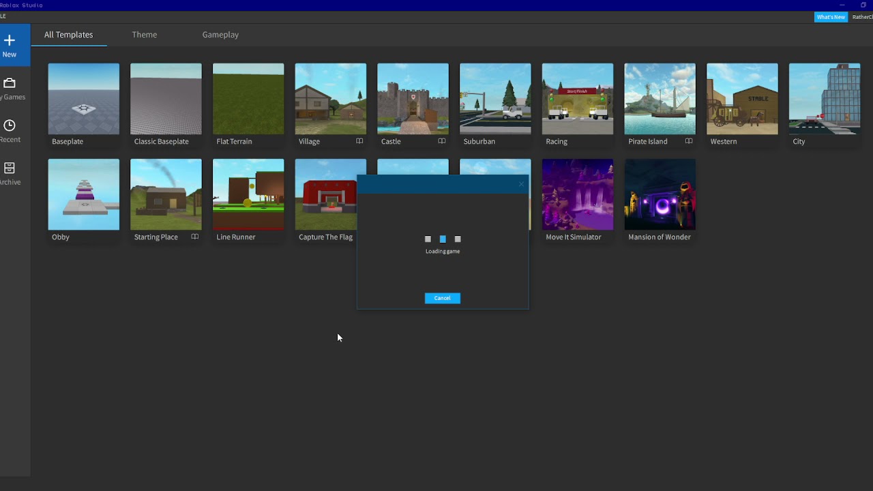Open book icon beside Pirate Island
This screenshot has height=491, width=873.
689,141
